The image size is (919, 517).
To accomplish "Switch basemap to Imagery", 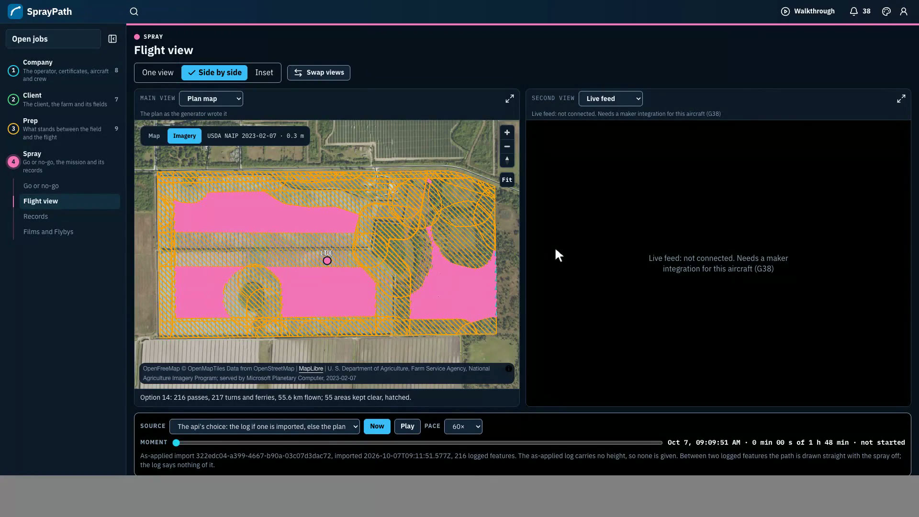I will point(184,136).
